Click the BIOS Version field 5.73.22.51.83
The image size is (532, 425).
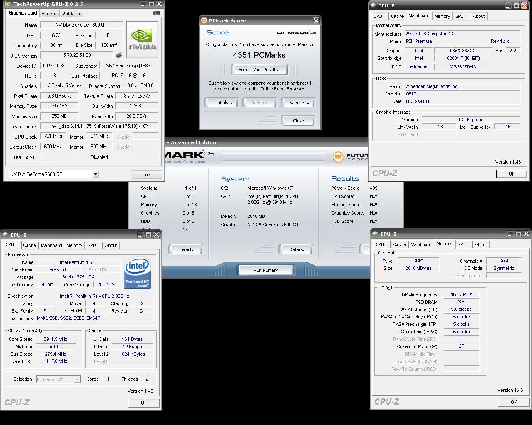coord(77,55)
